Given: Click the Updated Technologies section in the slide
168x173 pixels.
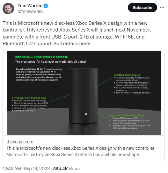Looking at the screenshot, I should tap(132, 84).
